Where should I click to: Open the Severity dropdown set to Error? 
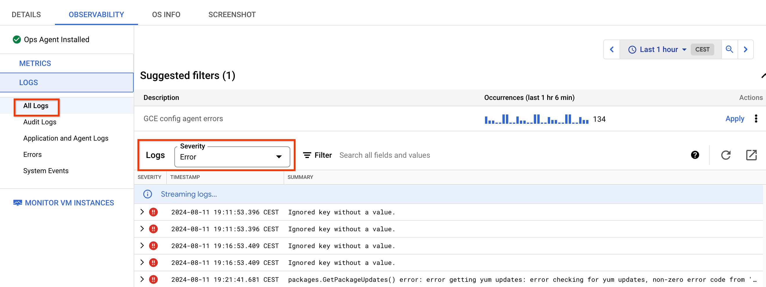pos(232,157)
